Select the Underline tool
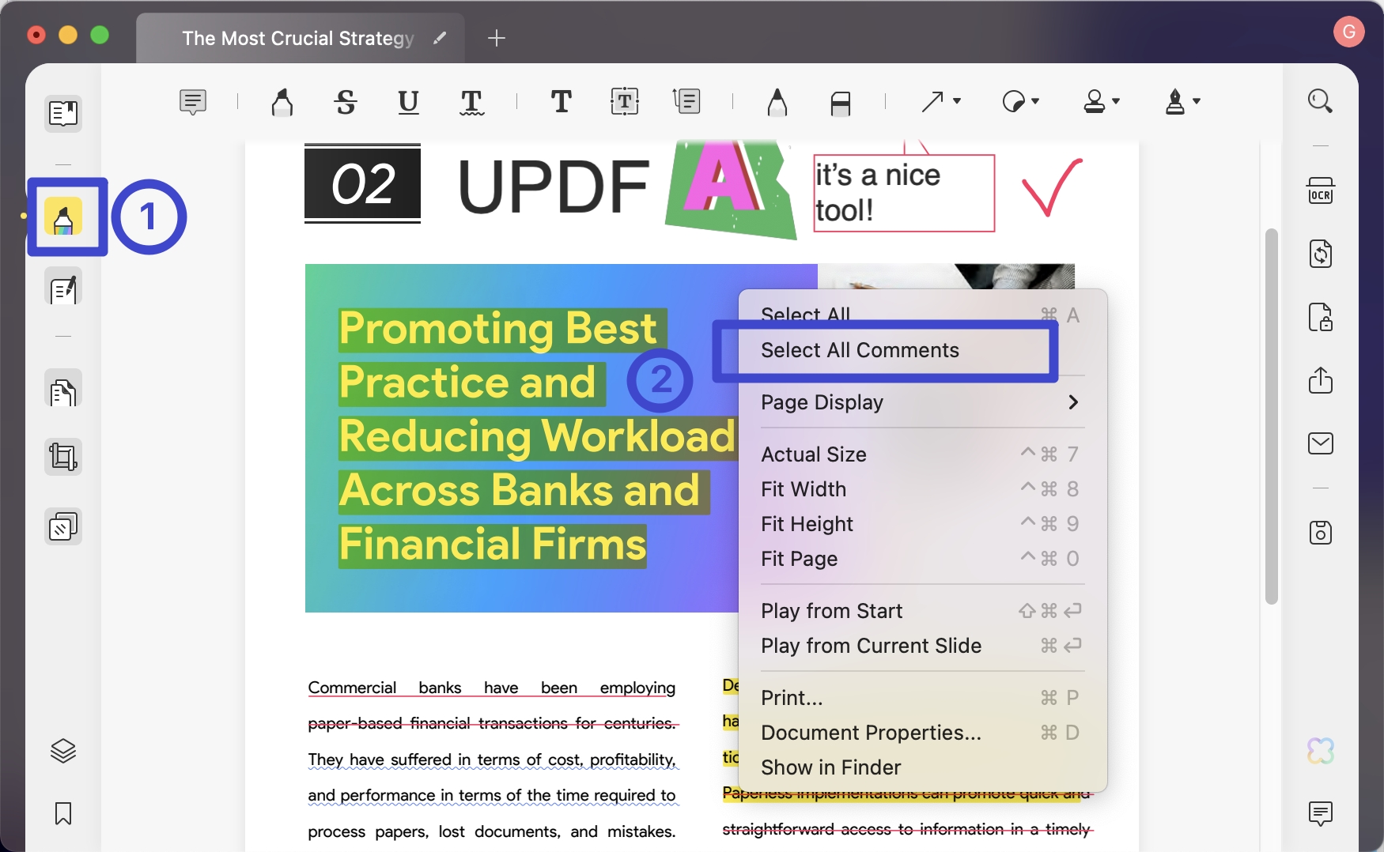The height and width of the screenshot is (852, 1384). 408,102
